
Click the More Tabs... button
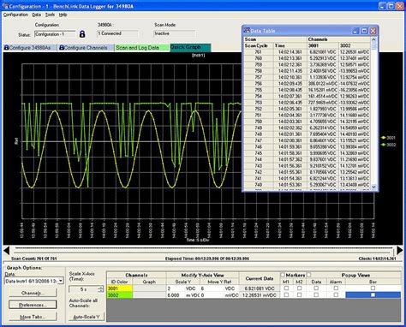click(33, 317)
